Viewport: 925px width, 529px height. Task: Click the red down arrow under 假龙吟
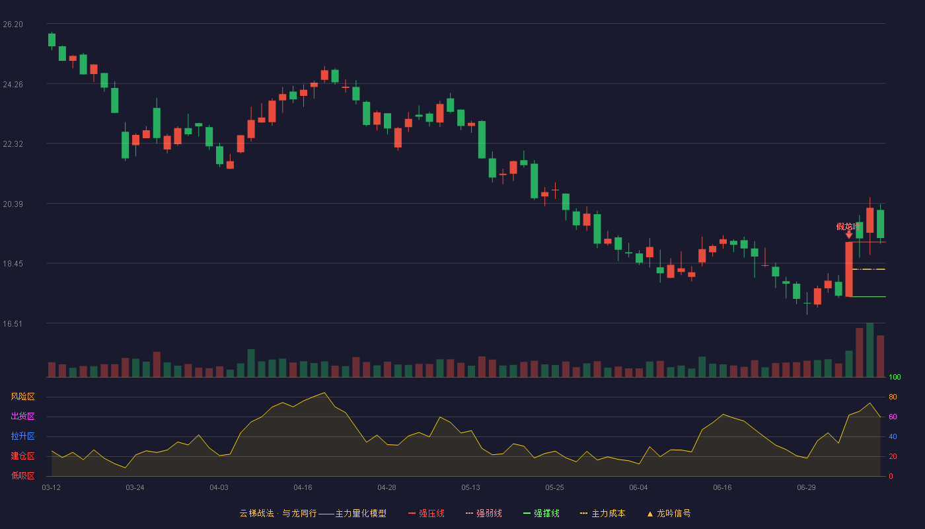[849, 235]
